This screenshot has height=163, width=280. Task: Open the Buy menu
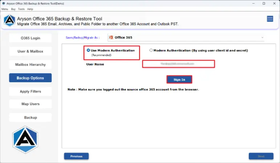pos(13,9)
